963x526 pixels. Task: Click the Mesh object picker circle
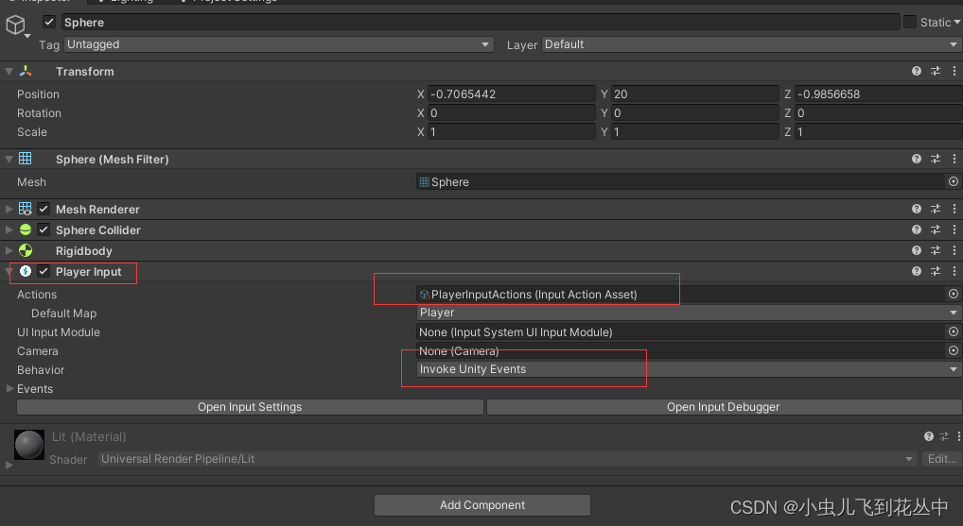pos(954,181)
